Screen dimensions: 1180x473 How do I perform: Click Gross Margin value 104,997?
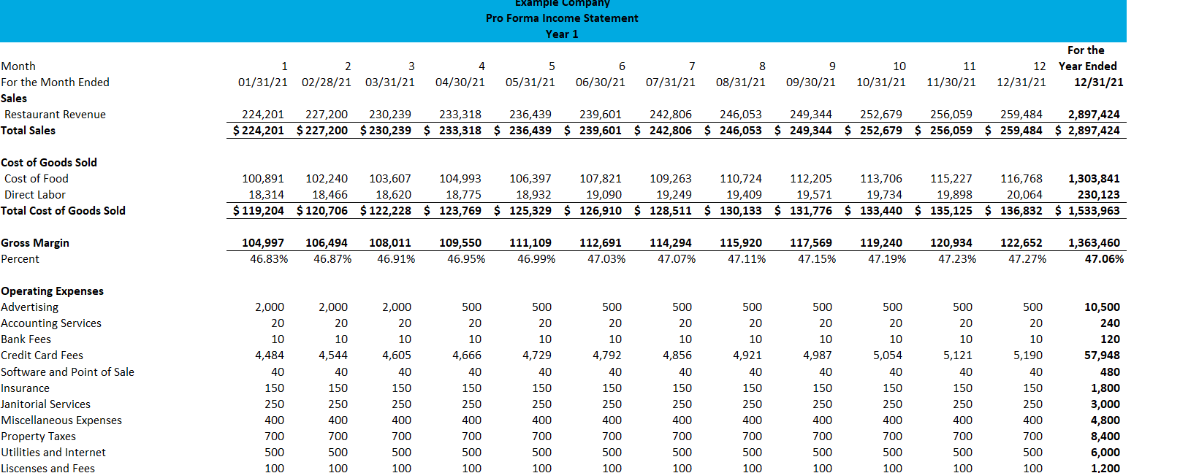click(x=263, y=243)
